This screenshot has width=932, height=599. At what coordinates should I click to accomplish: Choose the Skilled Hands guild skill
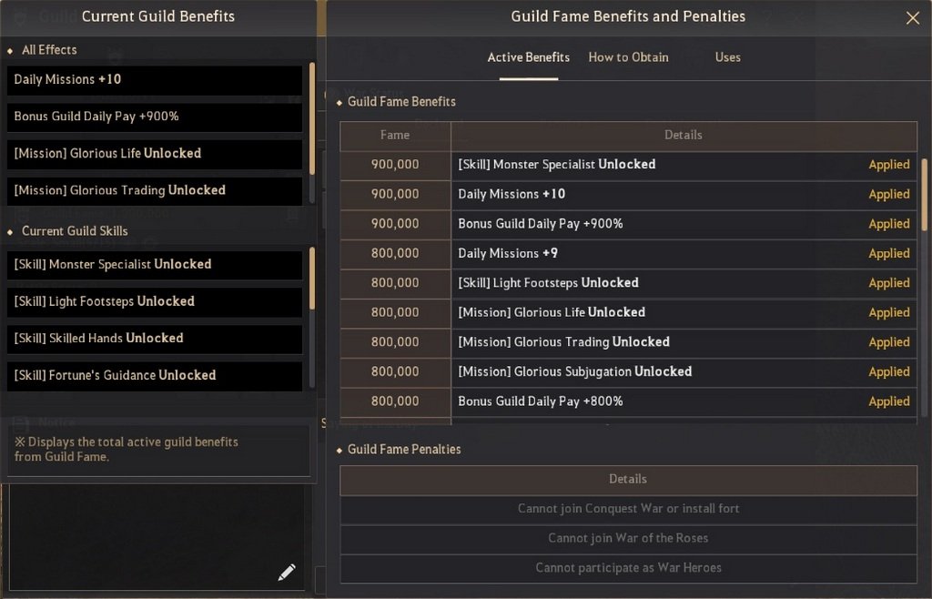(x=155, y=339)
